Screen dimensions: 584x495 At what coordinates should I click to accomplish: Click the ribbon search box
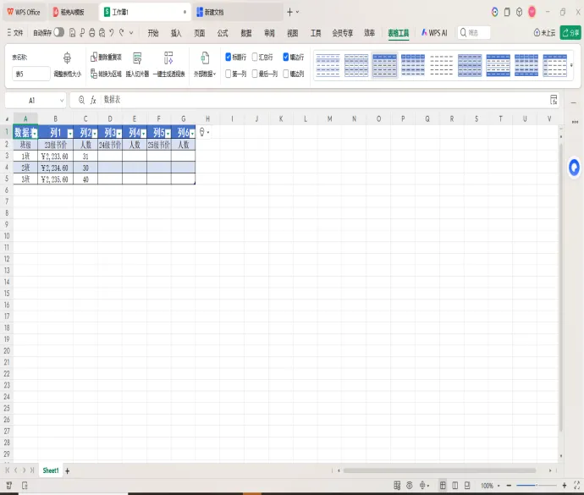(474, 33)
